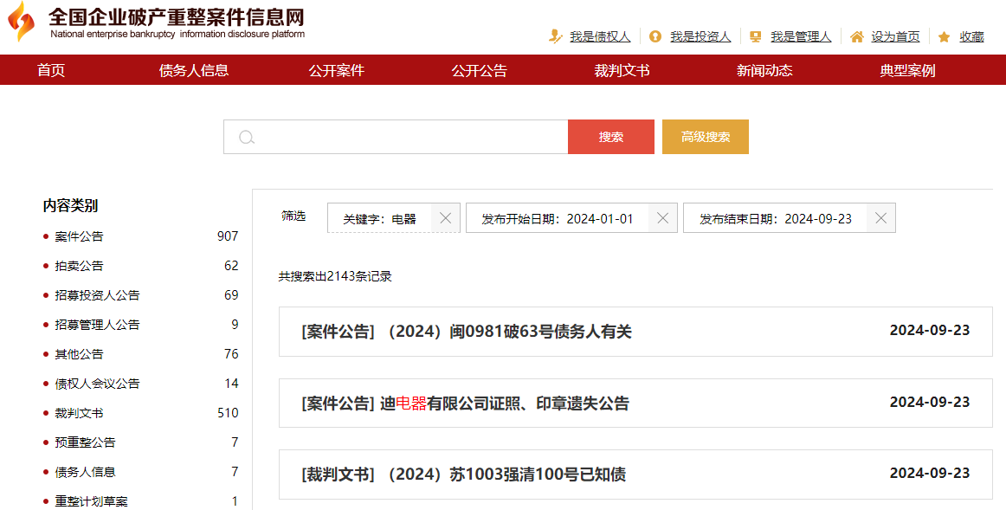Screen dimensions: 1006x510
Task: Click the magnifier icon in search box
Action: [247, 137]
